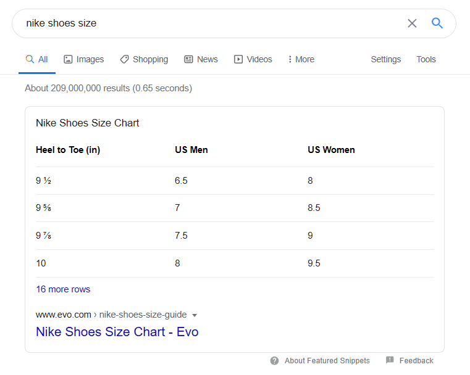Open the Nike Shoes Size Chart - Evo result
The image size is (470, 375).
117,332
